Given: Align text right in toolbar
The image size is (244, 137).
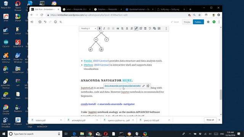Looking at the screenshot, I should 132,29.
